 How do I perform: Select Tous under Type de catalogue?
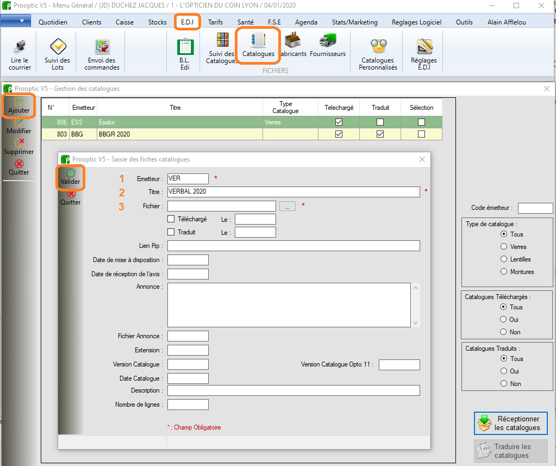(x=503, y=234)
